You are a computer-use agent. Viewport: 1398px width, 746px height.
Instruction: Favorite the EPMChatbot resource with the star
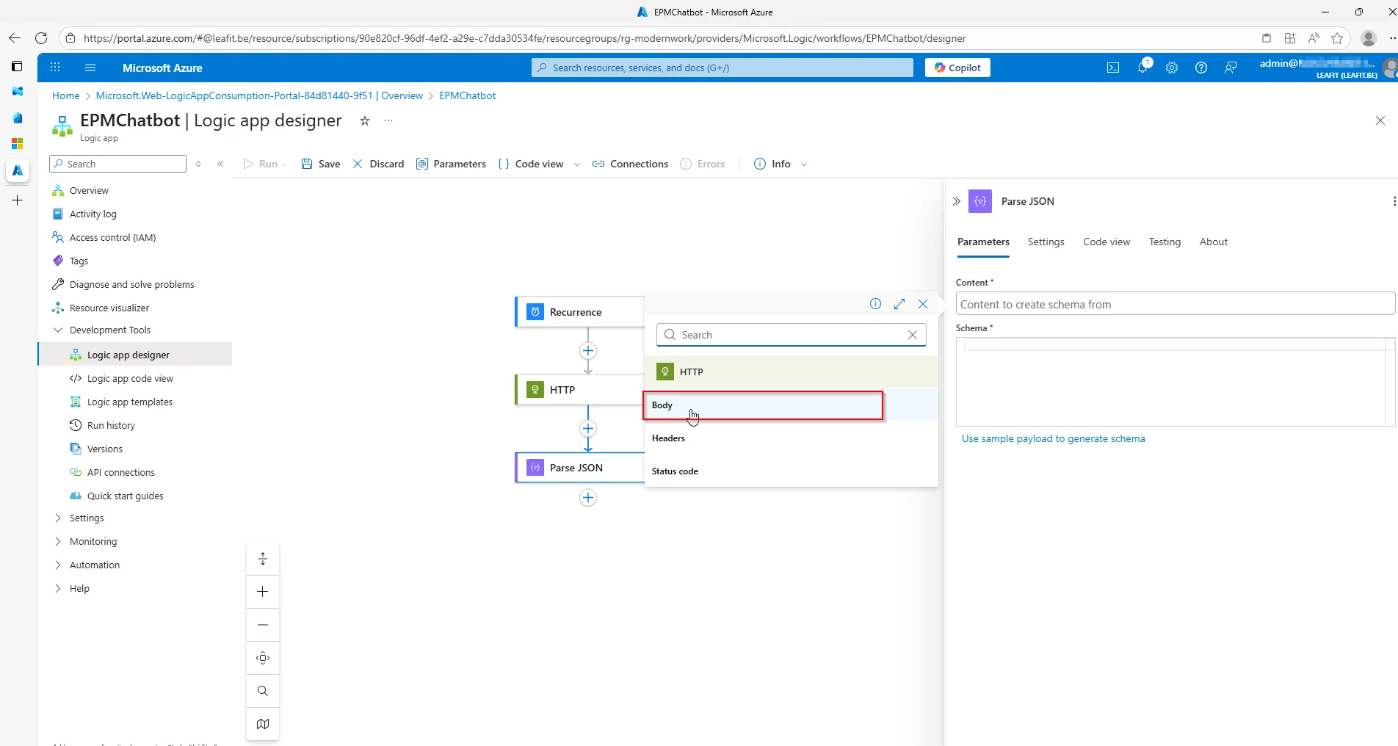[x=365, y=120]
